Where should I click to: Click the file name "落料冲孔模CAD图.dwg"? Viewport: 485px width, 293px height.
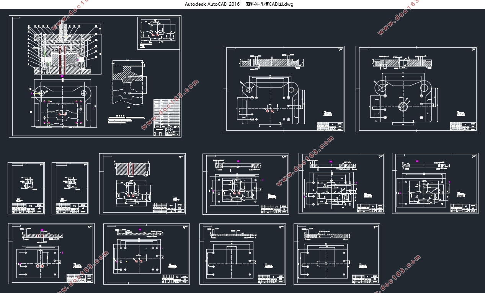click(x=269, y=4)
